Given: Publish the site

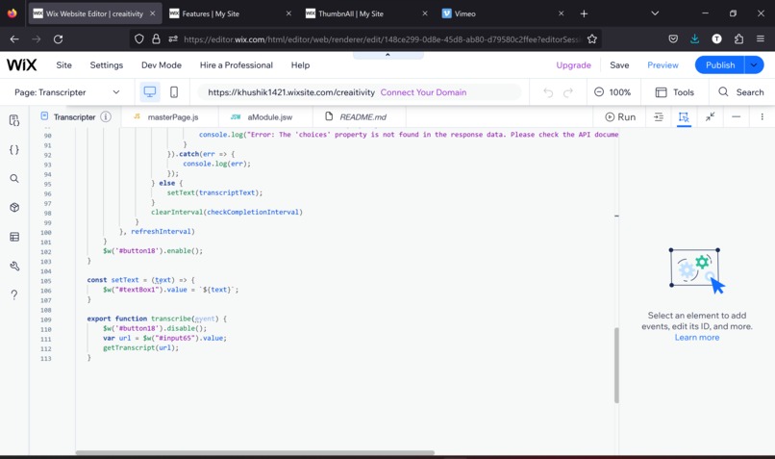Looking at the screenshot, I should (720, 64).
